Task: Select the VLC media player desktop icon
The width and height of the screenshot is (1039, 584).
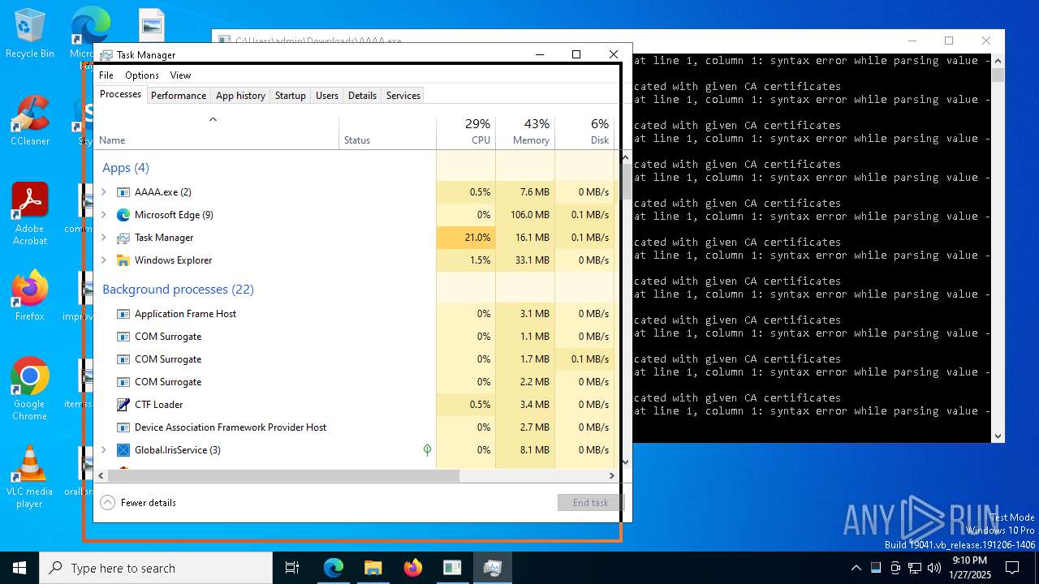Action: [x=29, y=477]
